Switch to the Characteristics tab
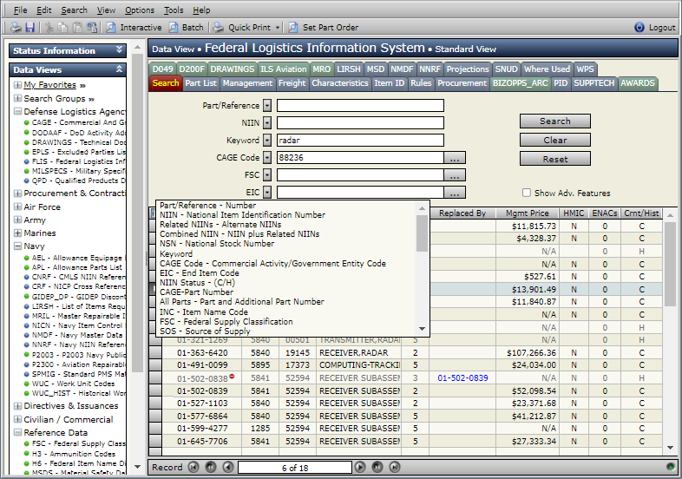The width and height of the screenshot is (682, 479). pos(339,83)
